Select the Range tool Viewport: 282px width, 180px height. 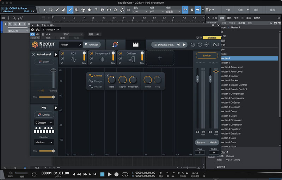(51, 10)
